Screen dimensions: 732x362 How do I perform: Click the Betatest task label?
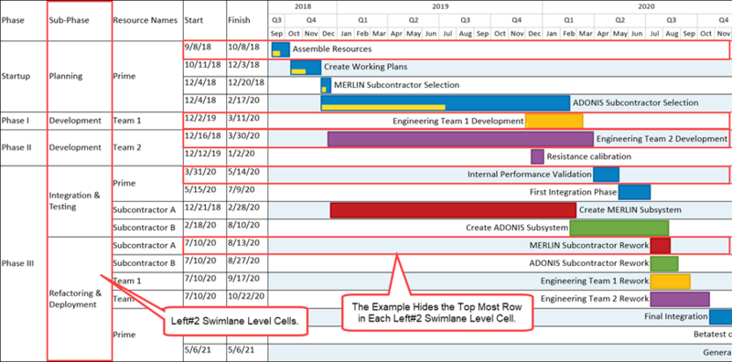pyautogui.click(x=713, y=334)
